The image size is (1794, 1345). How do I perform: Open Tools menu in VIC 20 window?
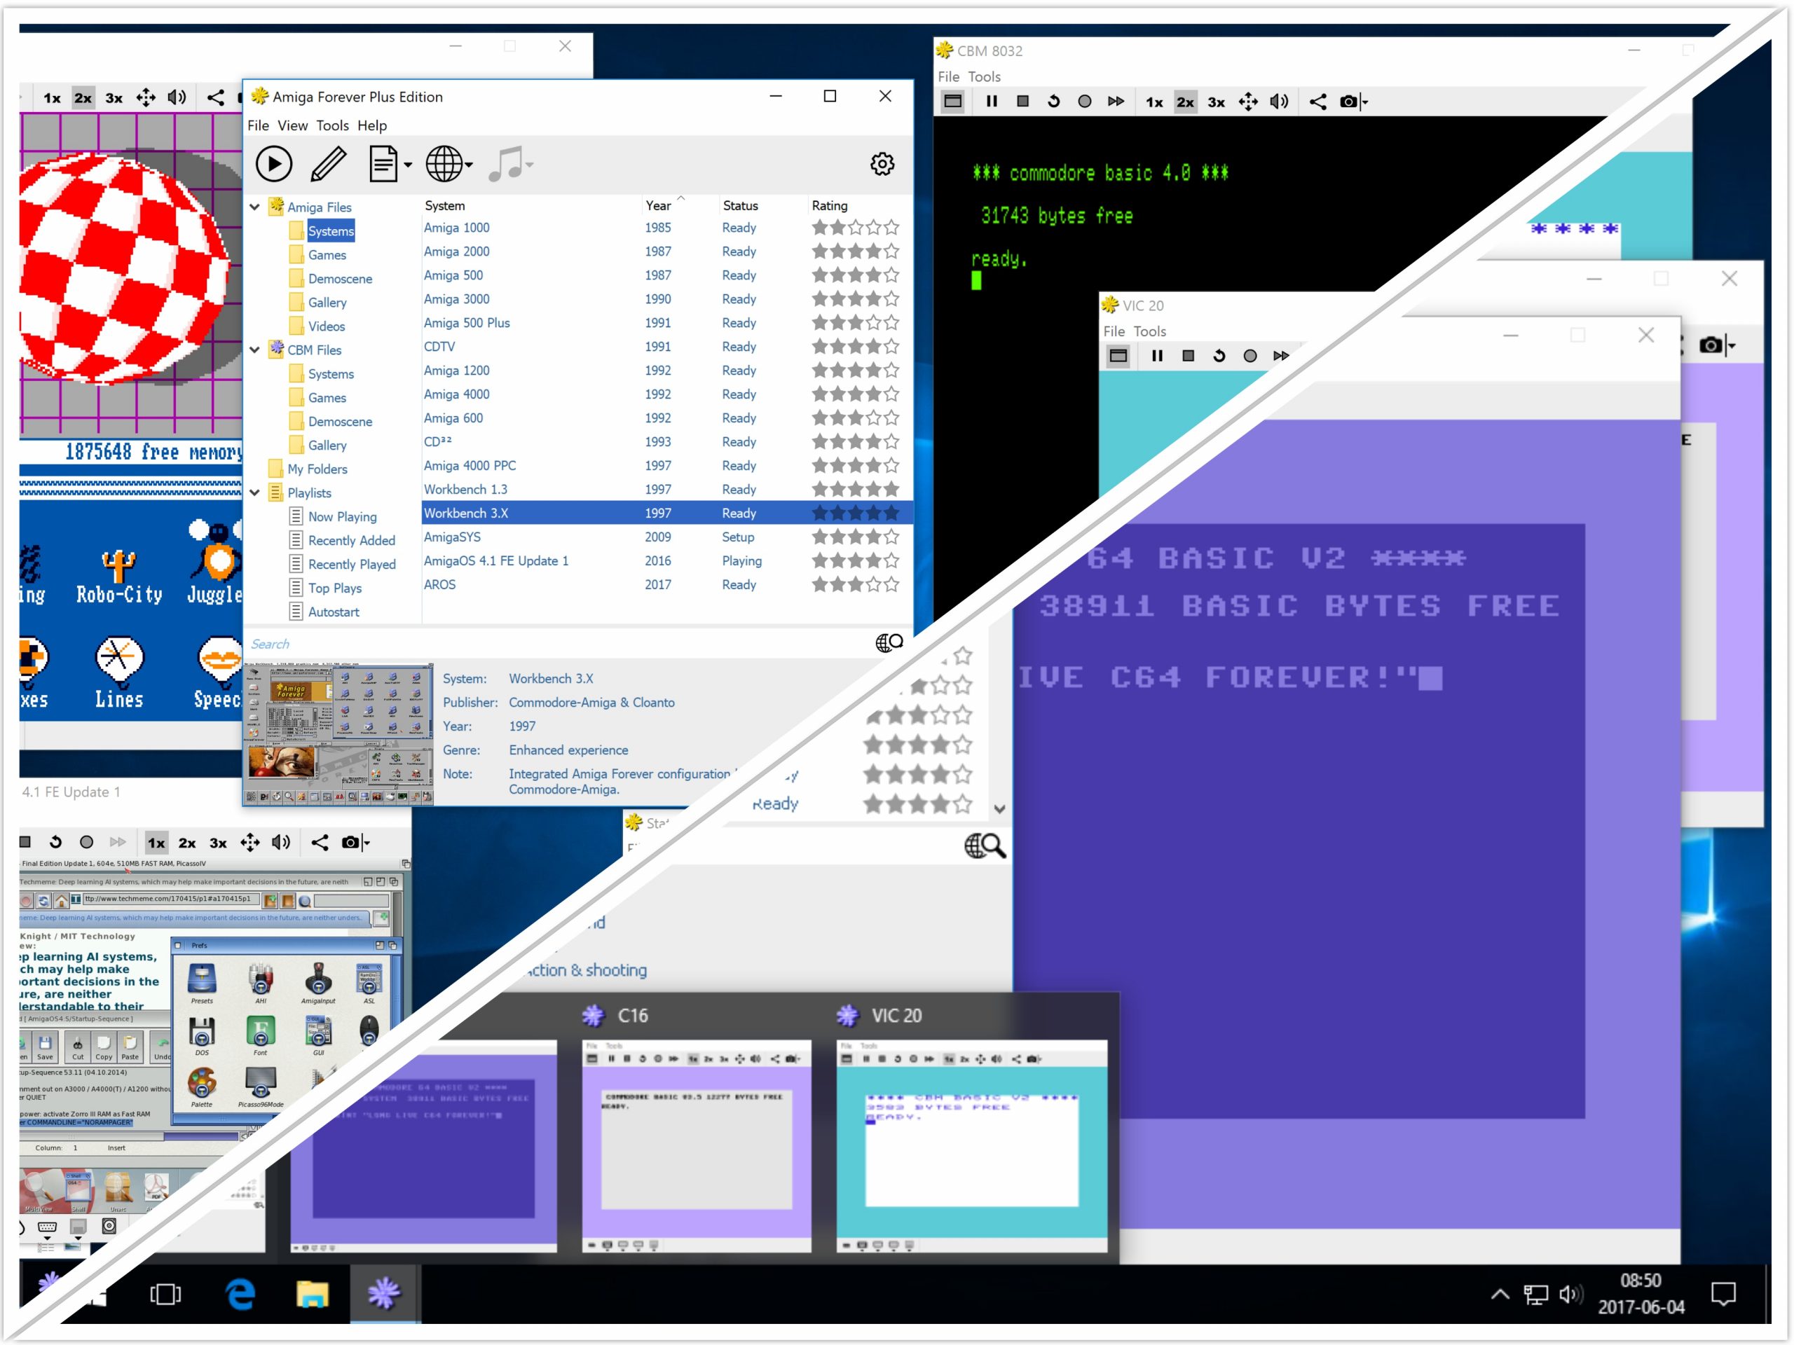[x=1149, y=331]
